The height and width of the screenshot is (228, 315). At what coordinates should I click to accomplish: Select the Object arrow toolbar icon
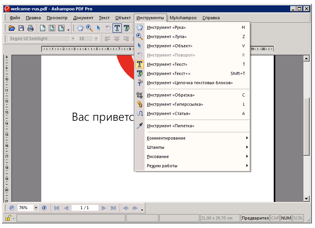pos(99,28)
